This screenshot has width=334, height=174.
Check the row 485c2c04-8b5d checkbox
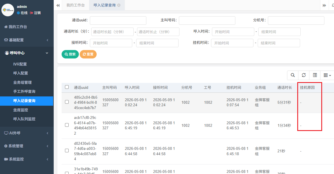pos(67,102)
